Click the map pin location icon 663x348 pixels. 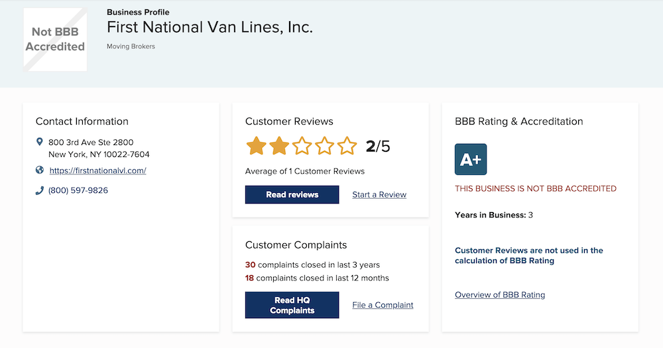[x=39, y=142]
